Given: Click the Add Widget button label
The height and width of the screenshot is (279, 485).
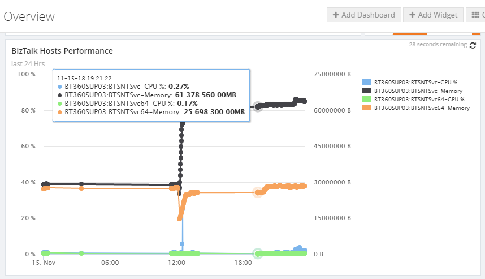Looking at the screenshot, I should pyautogui.click(x=438, y=15).
